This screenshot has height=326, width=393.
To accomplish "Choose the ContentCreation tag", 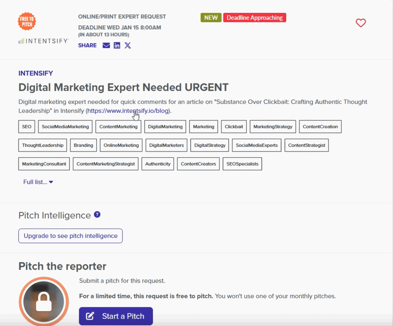I will coord(320,127).
